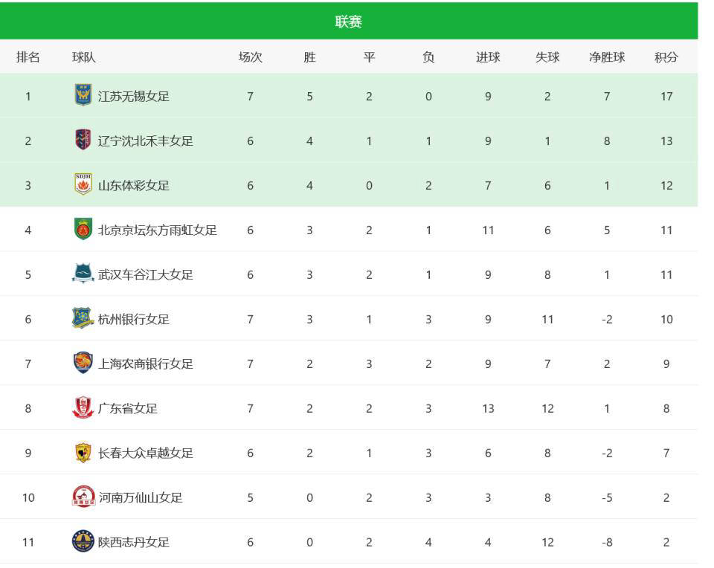Click the 广东省女足 red crest
The width and height of the screenshot is (714, 568).
pyautogui.click(x=83, y=407)
